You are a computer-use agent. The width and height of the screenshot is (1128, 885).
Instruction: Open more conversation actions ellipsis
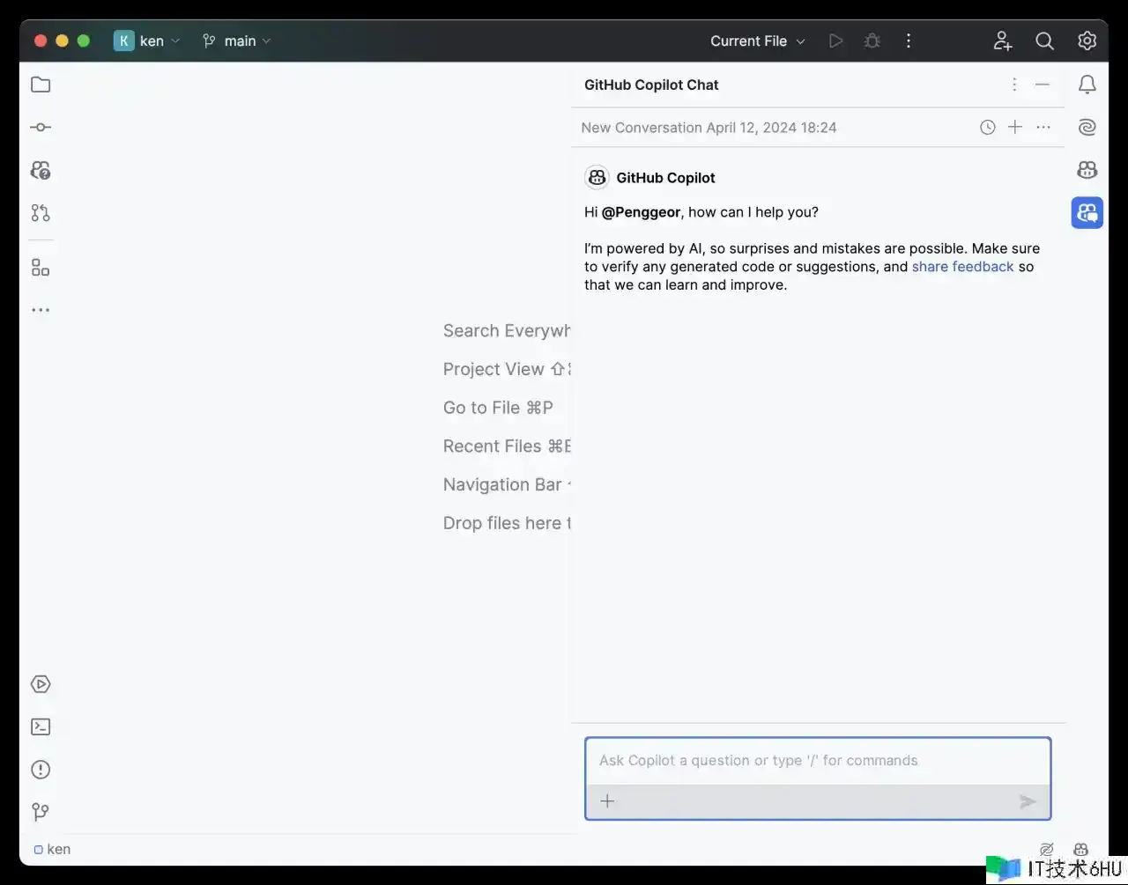1043,127
